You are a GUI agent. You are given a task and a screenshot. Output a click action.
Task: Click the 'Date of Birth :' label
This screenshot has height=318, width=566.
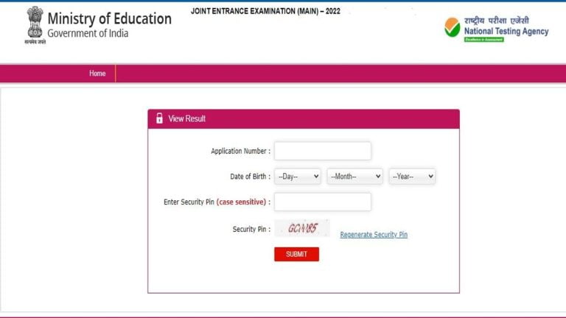click(250, 177)
